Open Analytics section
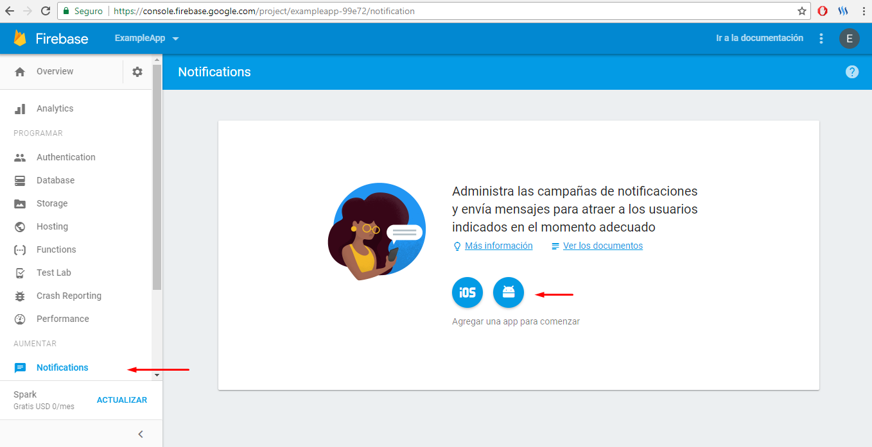872x447 pixels. (x=55, y=109)
